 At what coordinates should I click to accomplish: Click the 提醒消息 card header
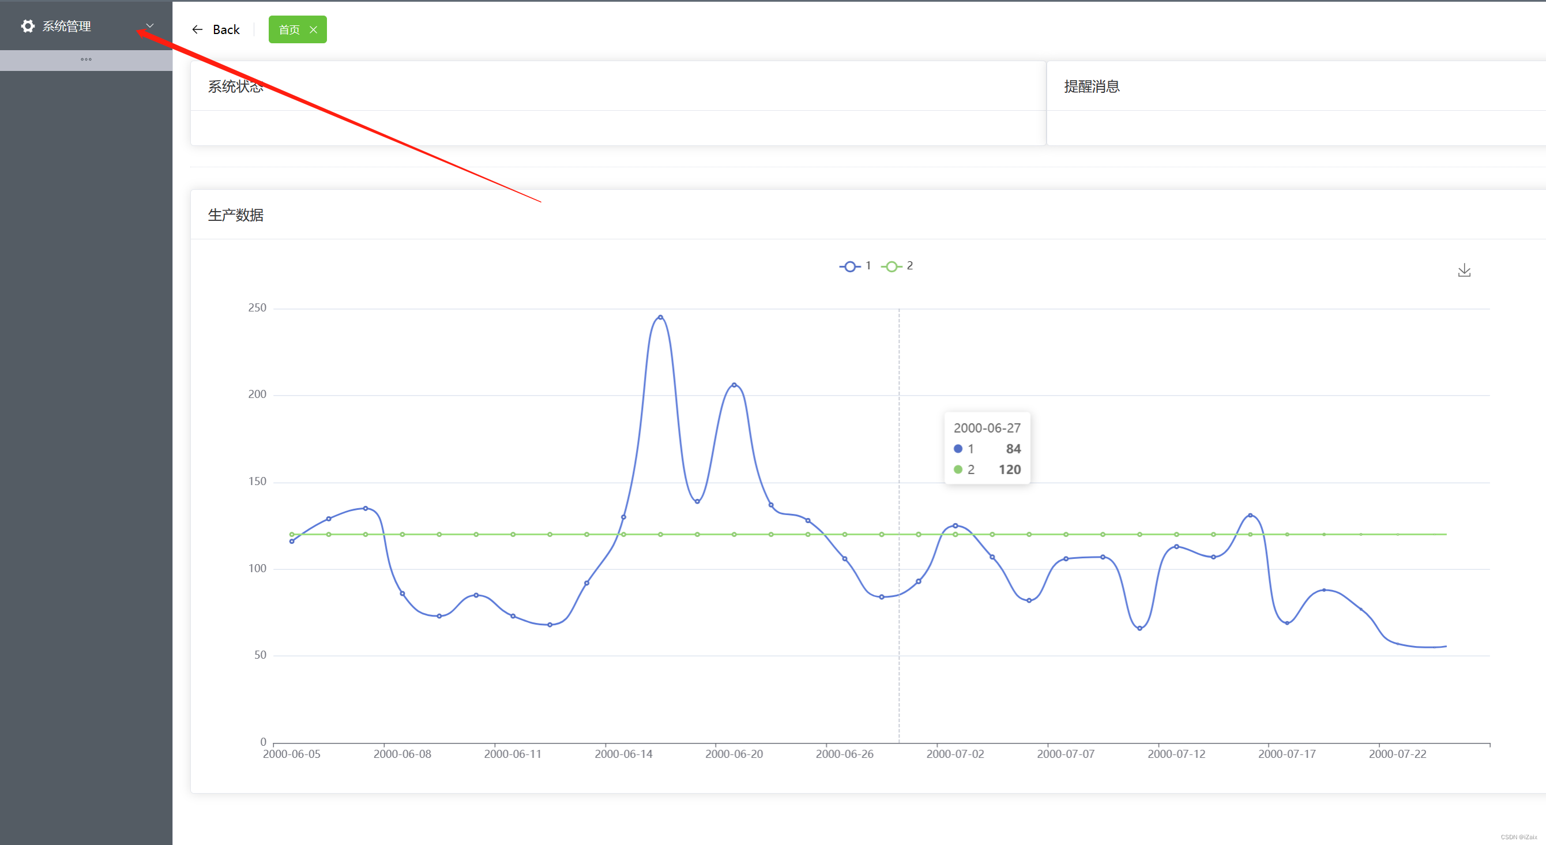point(1296,86)
